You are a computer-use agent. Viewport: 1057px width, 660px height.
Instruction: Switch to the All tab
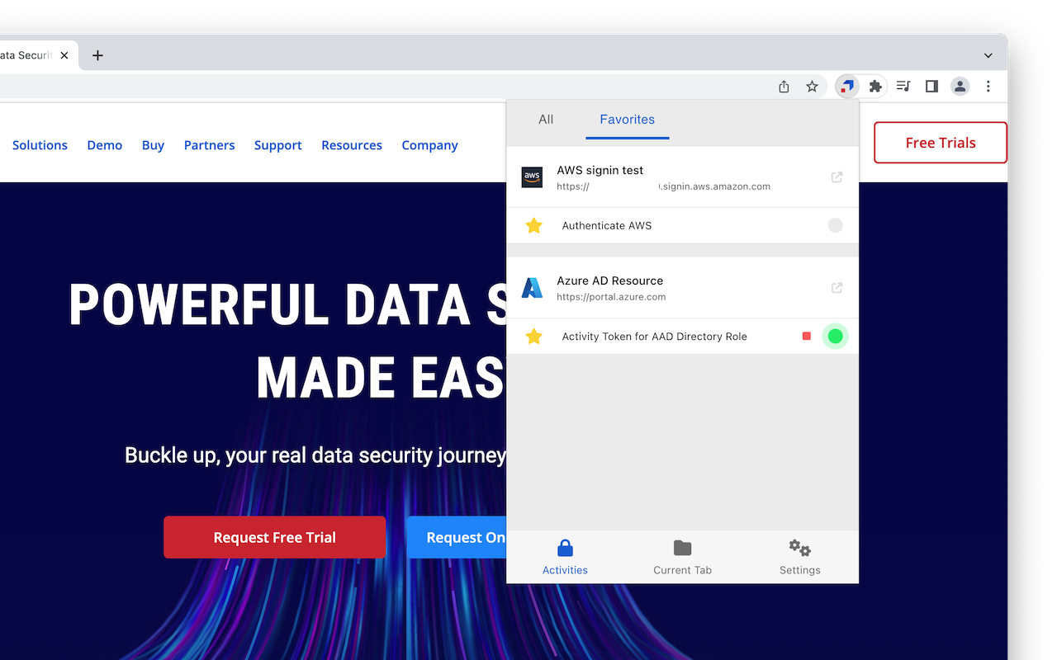tap(546, 120)
